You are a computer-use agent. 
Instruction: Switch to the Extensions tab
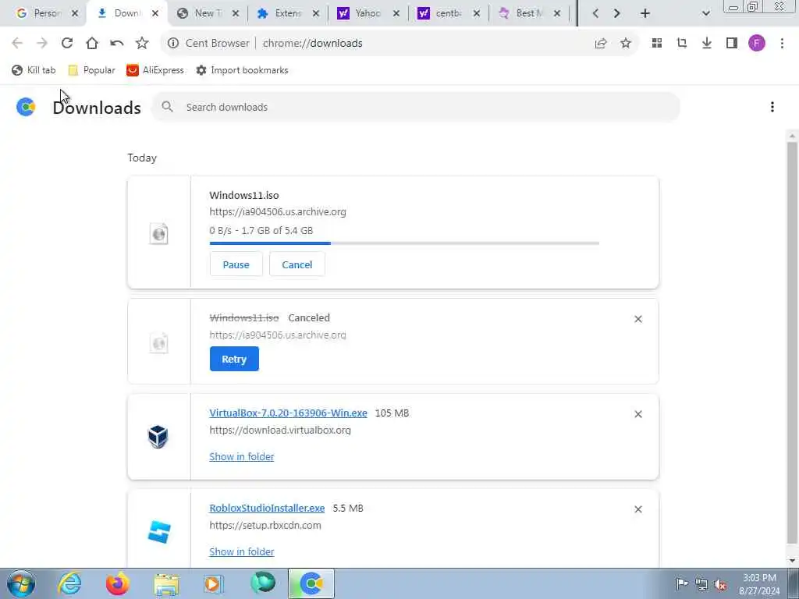[x=282, y=14]
